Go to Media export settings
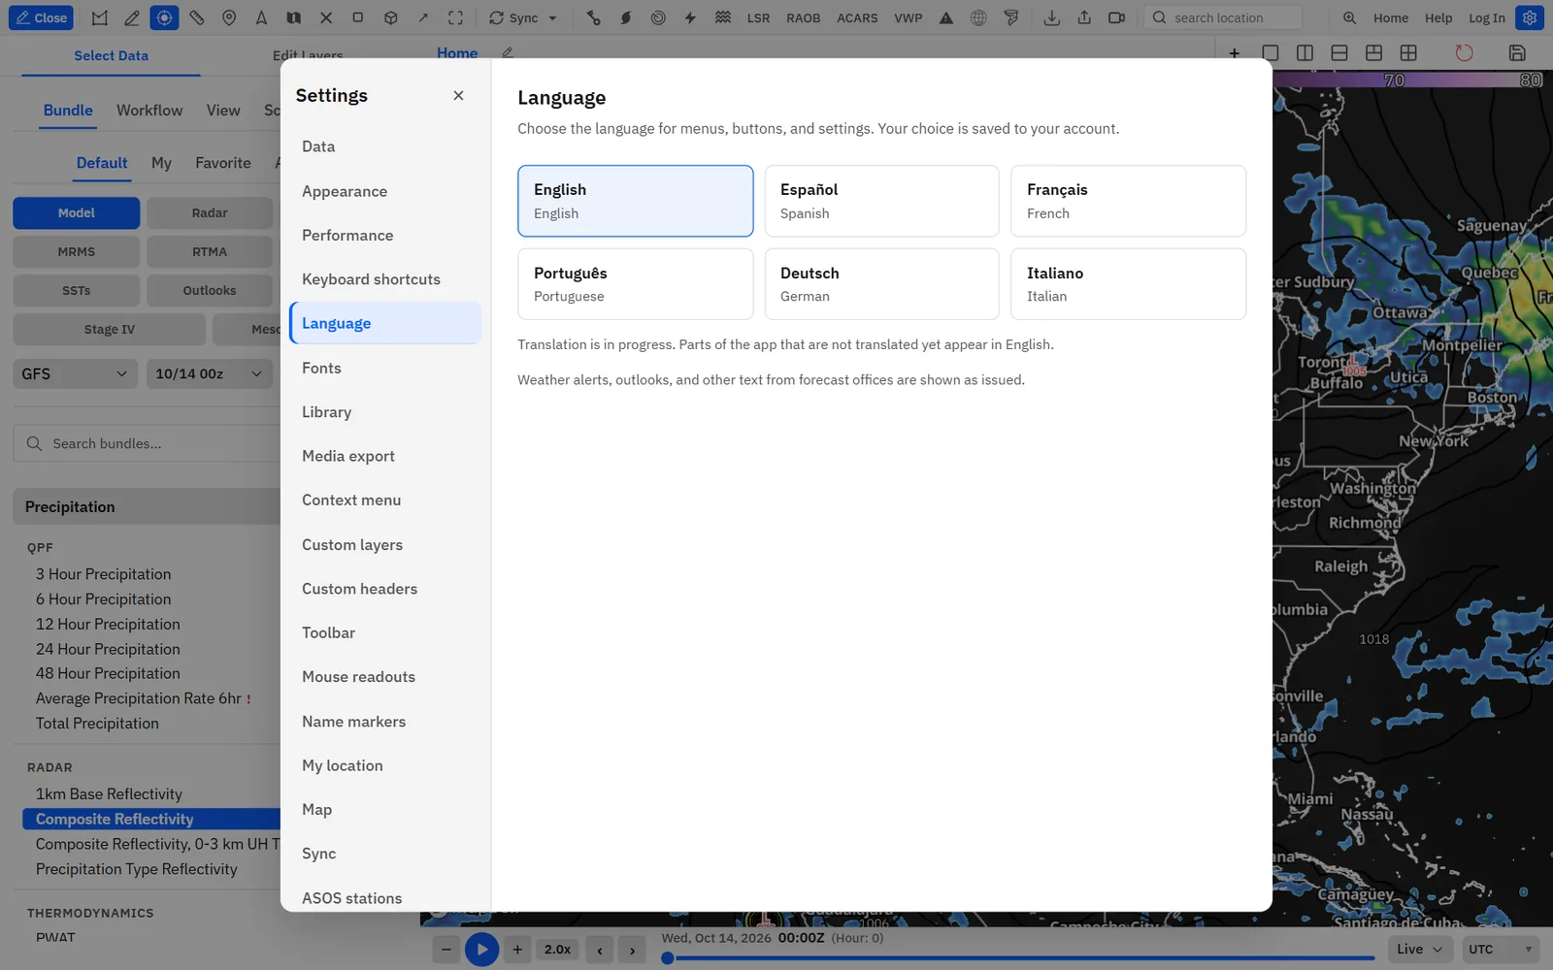The height and width of the screenshot is (970, 1553). pyautogui.click(x=385, y=456)
